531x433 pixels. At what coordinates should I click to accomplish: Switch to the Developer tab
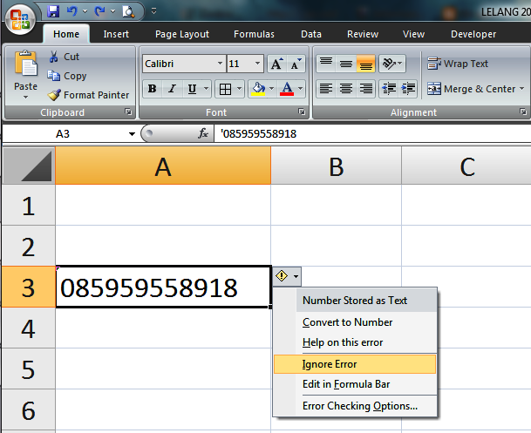[x=473, y=34]
